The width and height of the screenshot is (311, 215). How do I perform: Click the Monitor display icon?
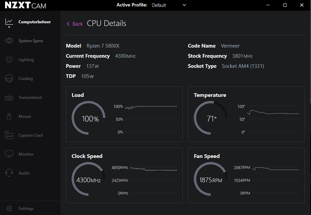[x=9, y=154]
